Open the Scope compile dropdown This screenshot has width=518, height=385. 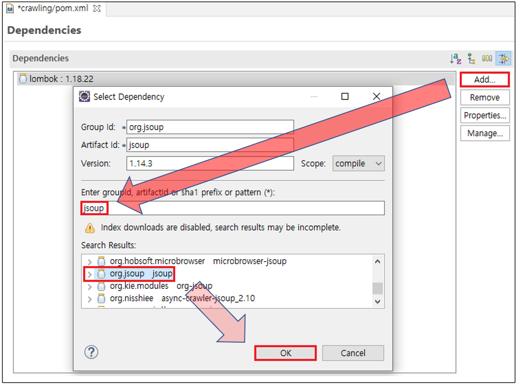coord(359,164)
